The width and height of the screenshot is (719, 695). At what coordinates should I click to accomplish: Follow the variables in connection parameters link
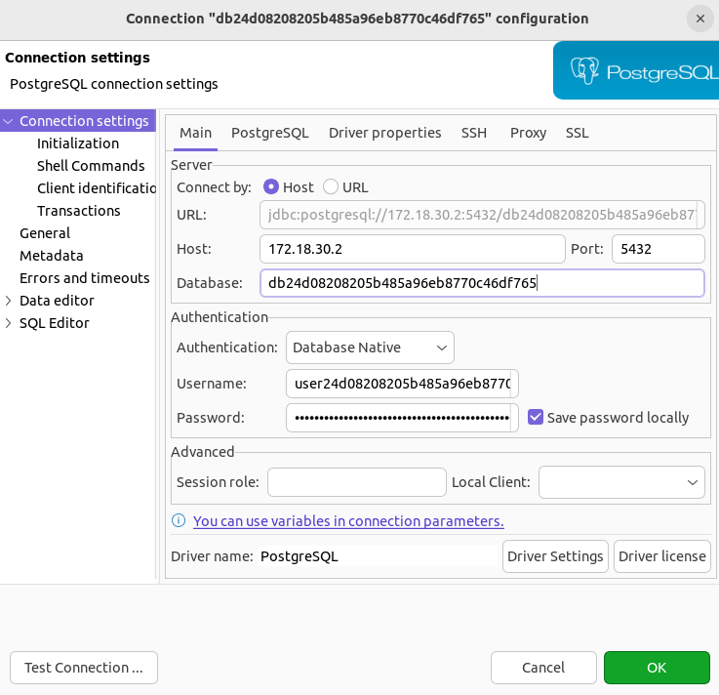(348, 521)
